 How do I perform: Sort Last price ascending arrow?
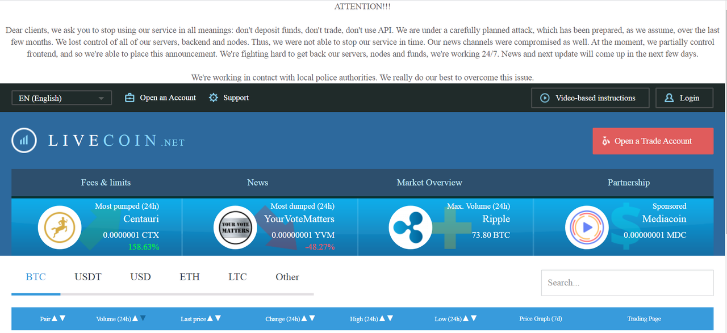pos(210,319)
